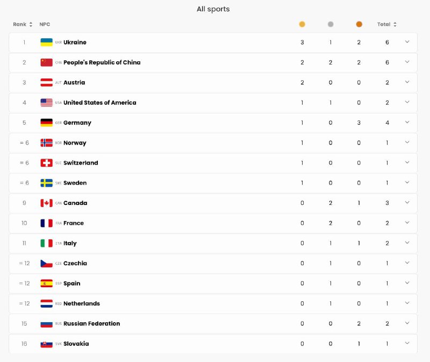
Task: Click the Canada flag icon
Action: pos(46,203)
